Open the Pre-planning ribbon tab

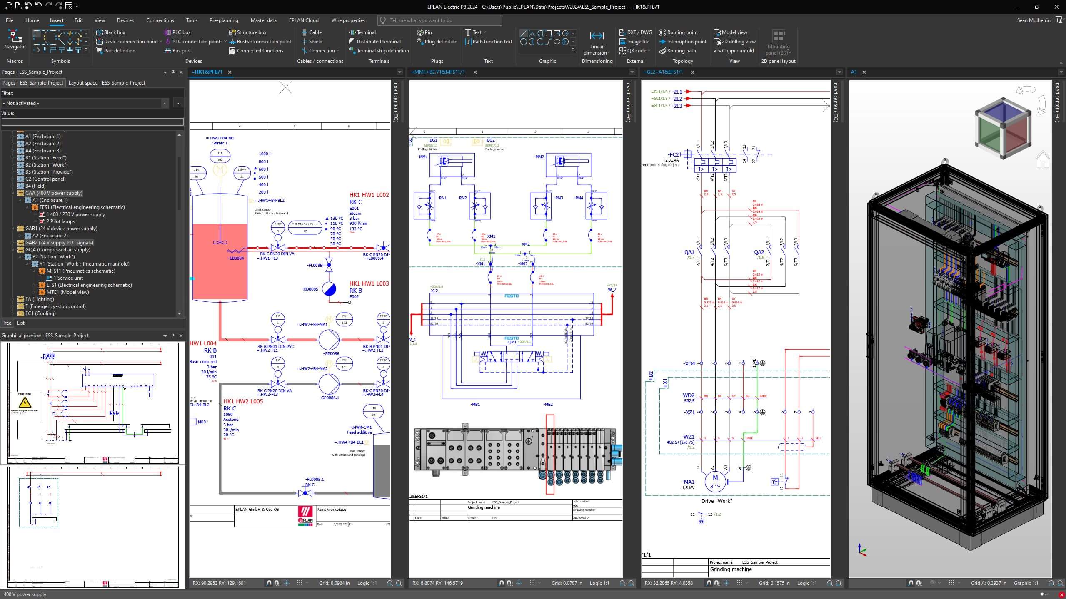pos(224,20)
